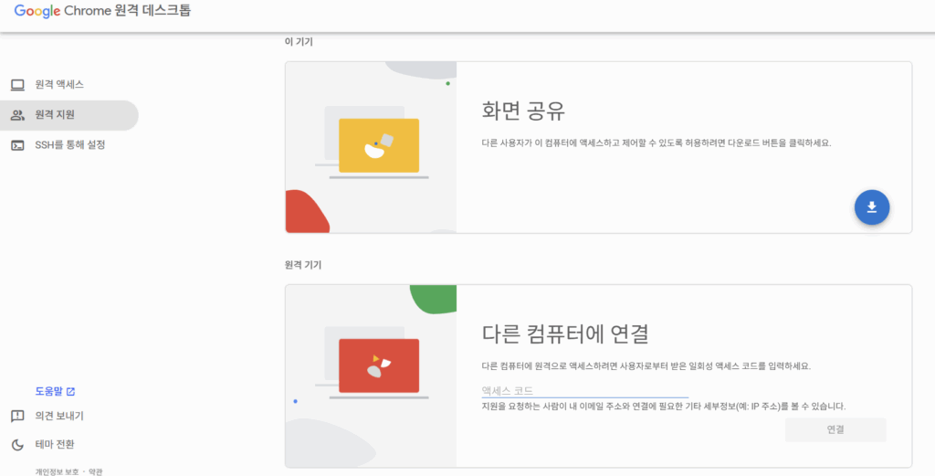Click the Google Chrome 원격 데스크톱 logo

[x=102, y=11]
